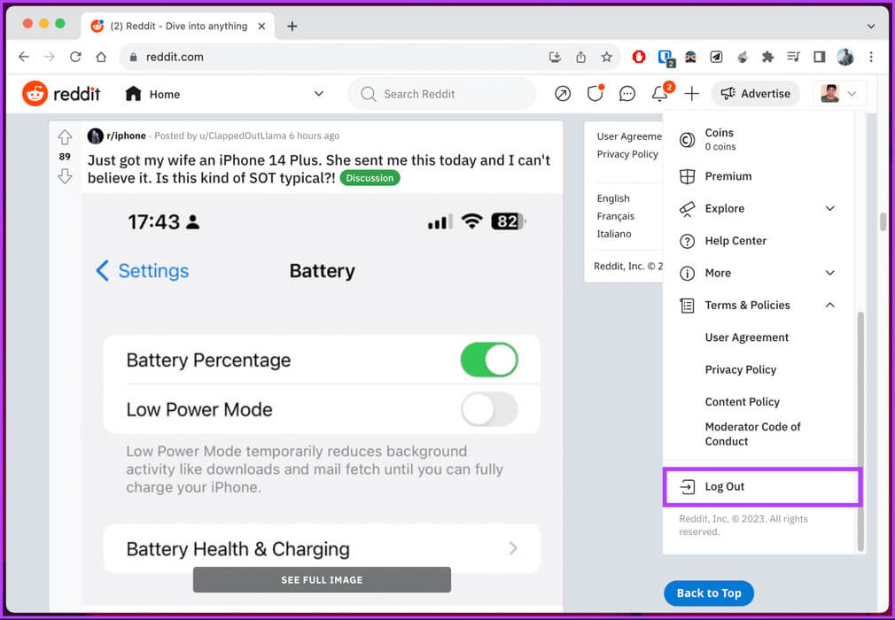This screenshot has height=620, width=895.
Task: Bookmark this page with the star
Action: 606,57
